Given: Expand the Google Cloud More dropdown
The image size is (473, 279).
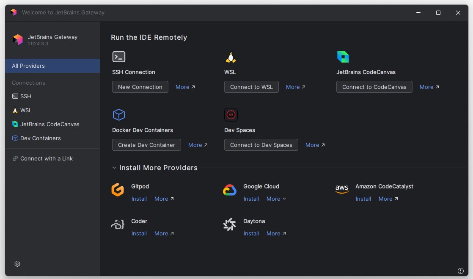Looking at the screenshot, I should (x=276, y=199).
